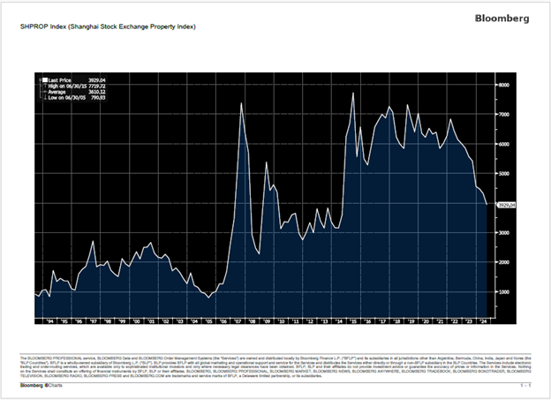Click the Low on 06/30/05 legend entry

[75, 97]
